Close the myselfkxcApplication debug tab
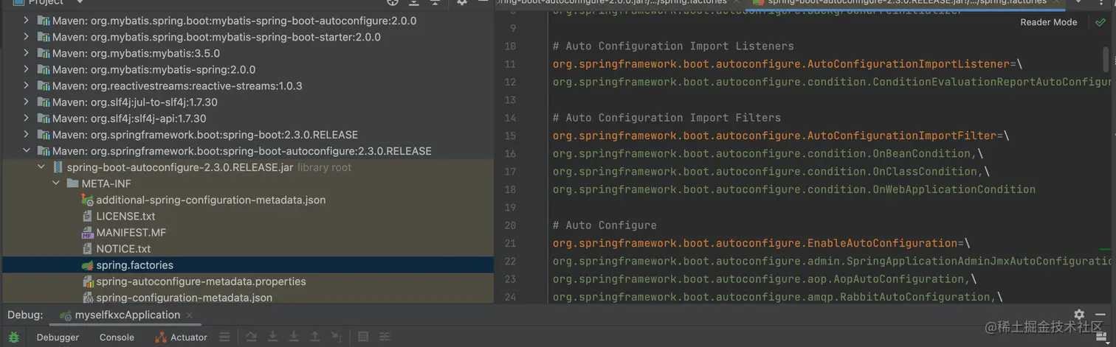The width and height of the screenshot is (1116, 347). (x=190, y=315)
